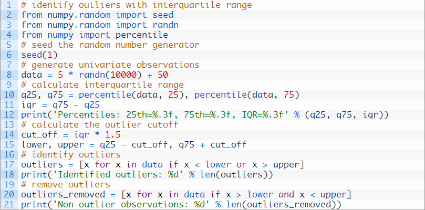Click the 1.5 multiplier on line 14
The image size is (425, 210).
[x=113, y=135]
